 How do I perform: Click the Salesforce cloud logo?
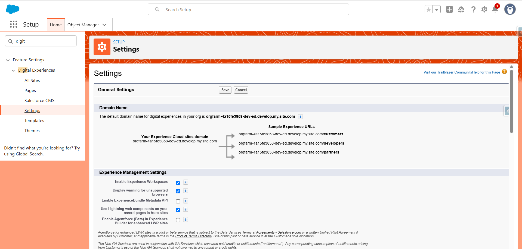coord(13,9)
